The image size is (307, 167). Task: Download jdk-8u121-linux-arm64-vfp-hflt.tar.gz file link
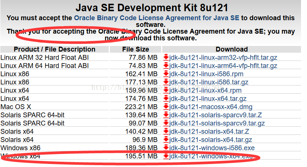[223, 66]
